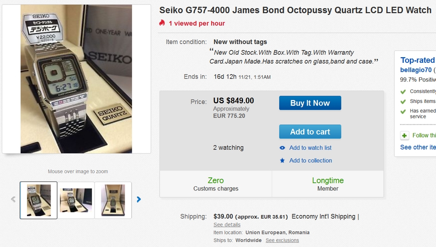Open the See exclusions link

point(282,240)
